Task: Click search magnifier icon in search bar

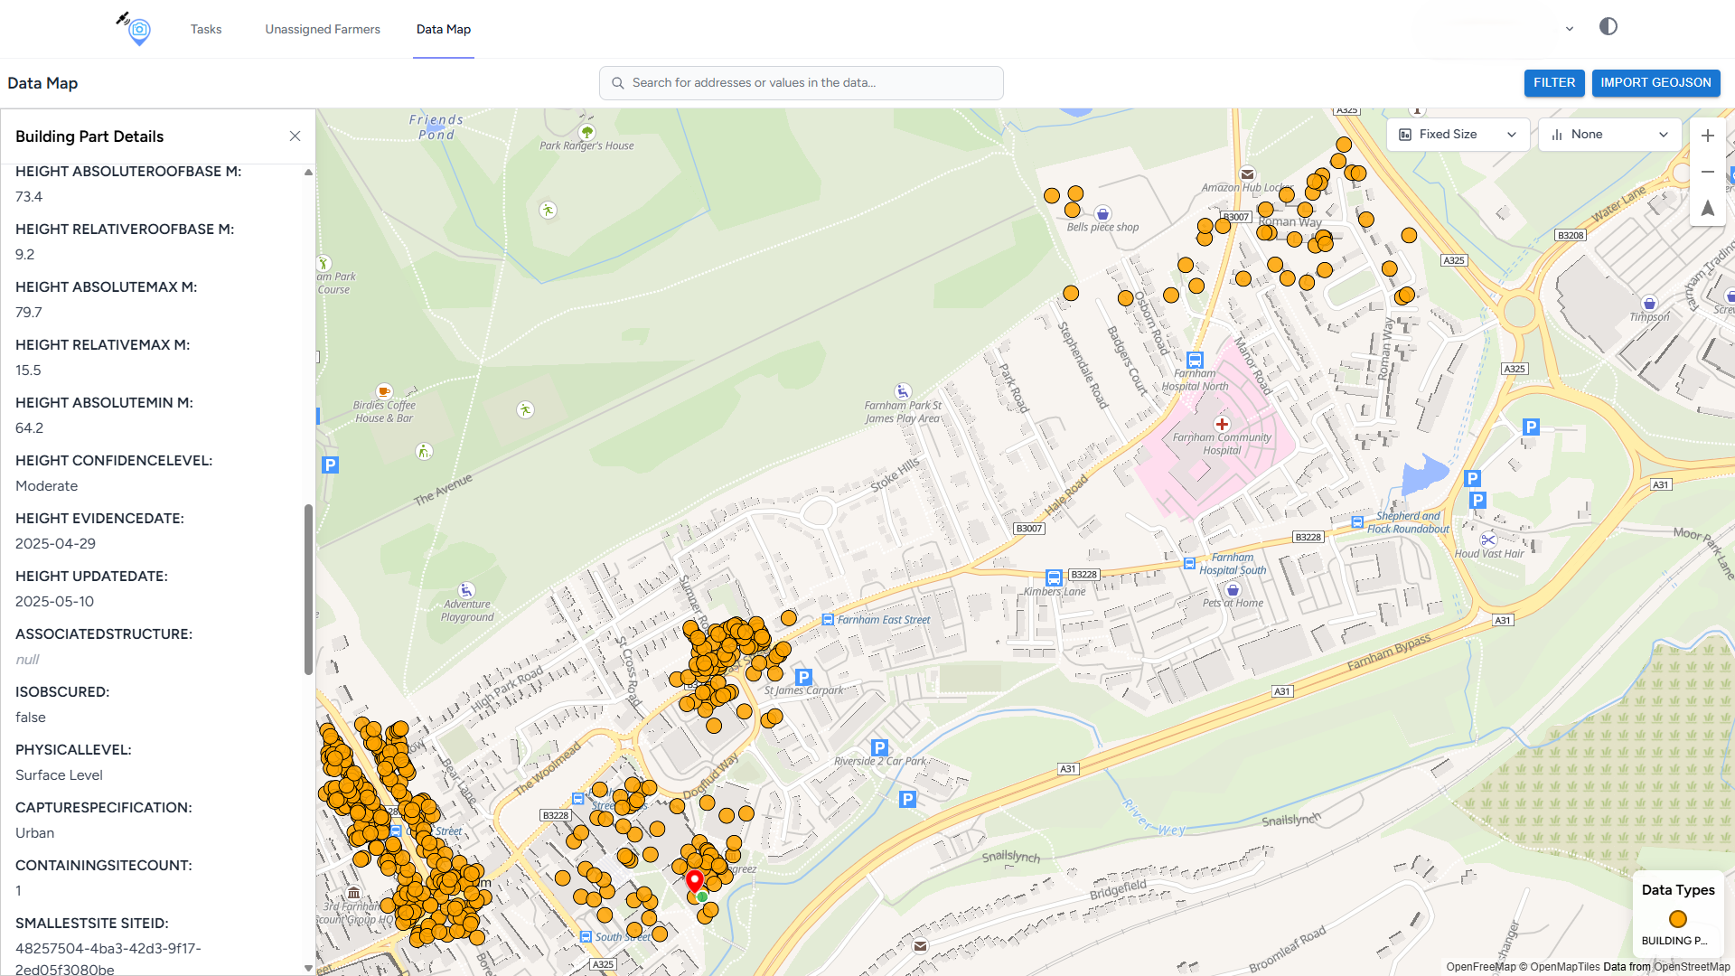Action: [x=618, y=83]
